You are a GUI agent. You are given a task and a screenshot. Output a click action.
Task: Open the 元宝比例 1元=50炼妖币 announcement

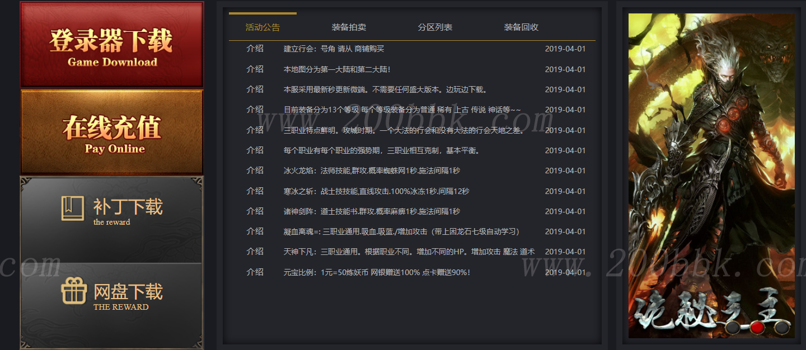point(377,272)
